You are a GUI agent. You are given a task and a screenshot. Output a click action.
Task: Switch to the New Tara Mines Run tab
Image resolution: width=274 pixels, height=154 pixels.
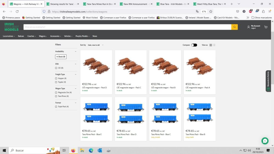[x=100, y=4]
